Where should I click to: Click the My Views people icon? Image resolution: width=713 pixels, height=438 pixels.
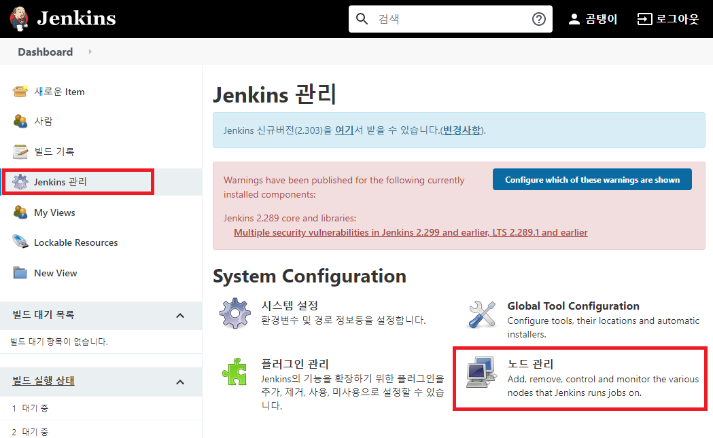20,212
